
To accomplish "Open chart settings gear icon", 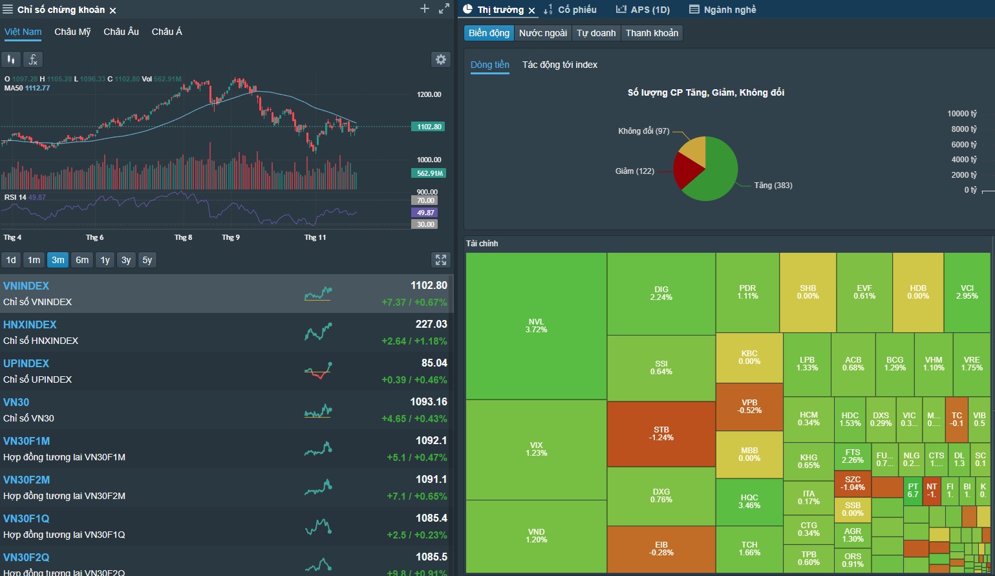I will tap(441, 59).
